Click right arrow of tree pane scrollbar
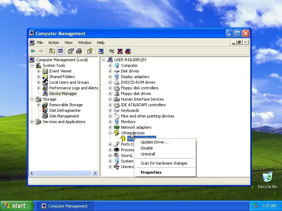Viewport: 282px width, 211px height. pos(95,173)
